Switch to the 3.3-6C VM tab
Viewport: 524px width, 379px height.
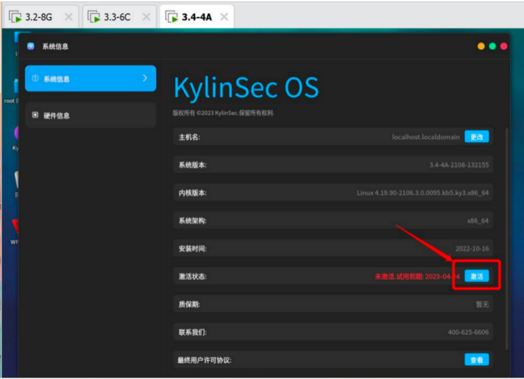[120, 16]
